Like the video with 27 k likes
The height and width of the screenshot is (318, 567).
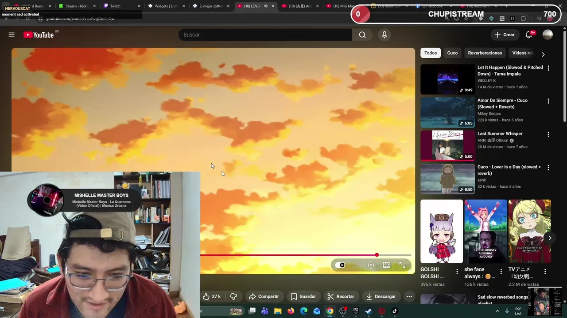click(212, 296)
